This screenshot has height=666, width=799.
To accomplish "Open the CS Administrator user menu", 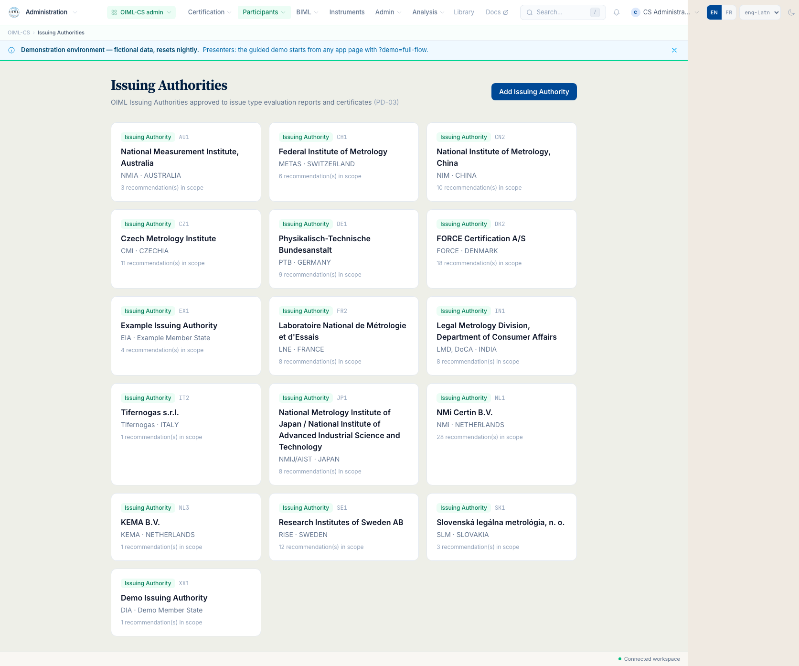I will click(665, 12).
